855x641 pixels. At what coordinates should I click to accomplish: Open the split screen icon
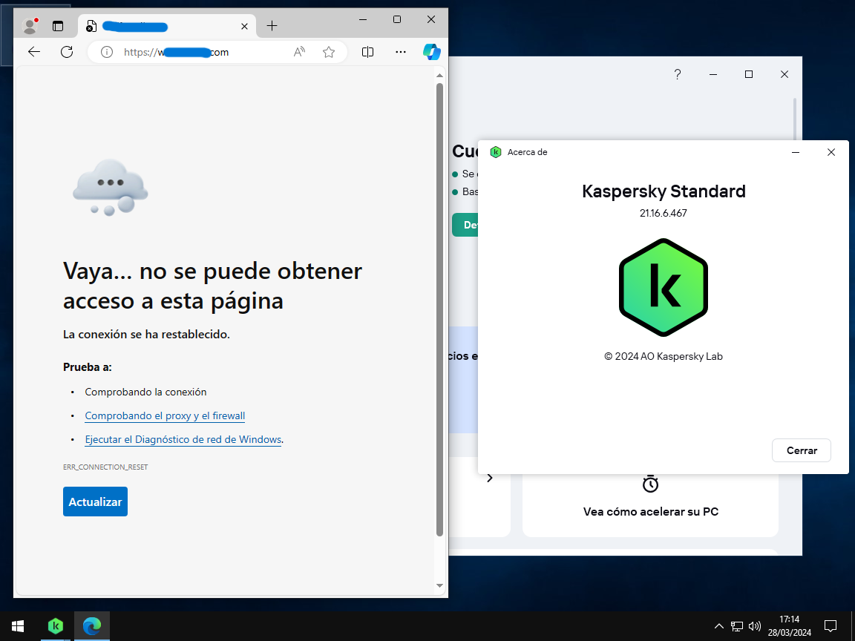coord(367,52)
